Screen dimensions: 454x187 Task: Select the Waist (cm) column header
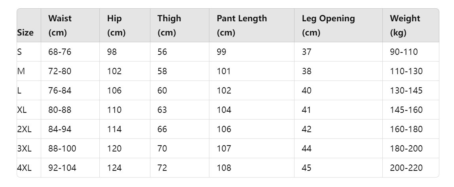60,25
